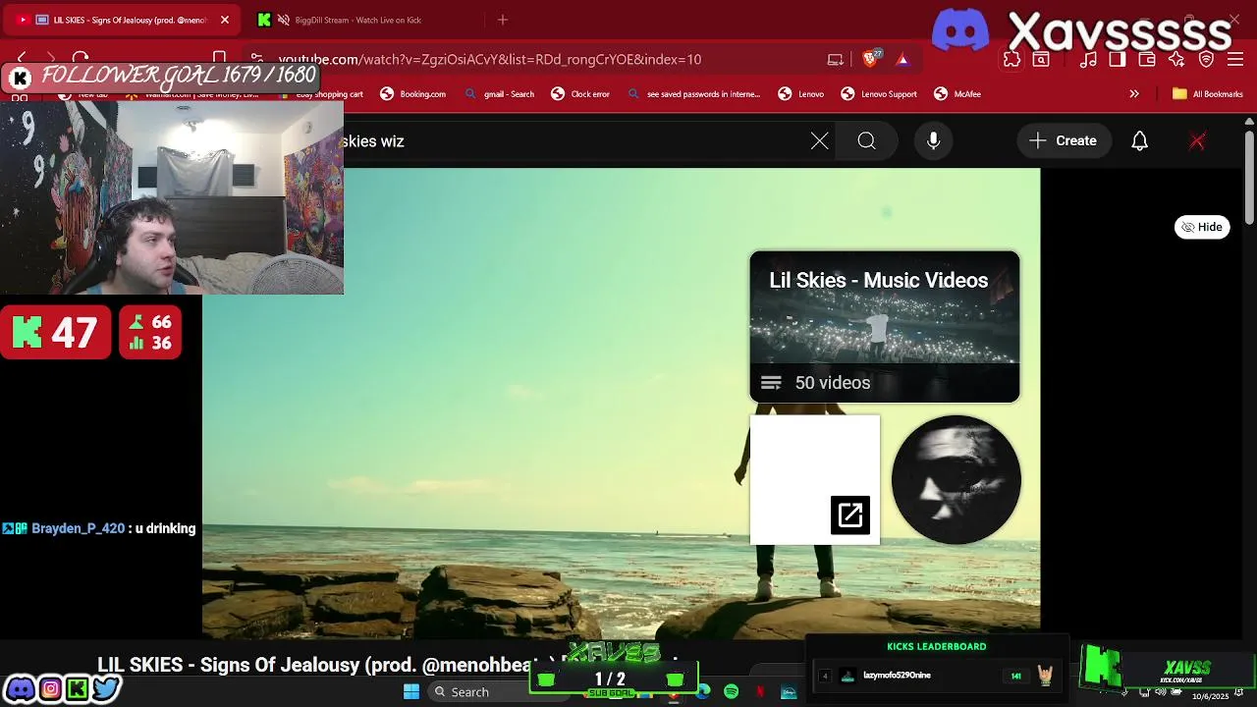Open the Brave VPN shield icon
The height and width of the screenshot is (707, 1257).
[x=1207, y=59]
